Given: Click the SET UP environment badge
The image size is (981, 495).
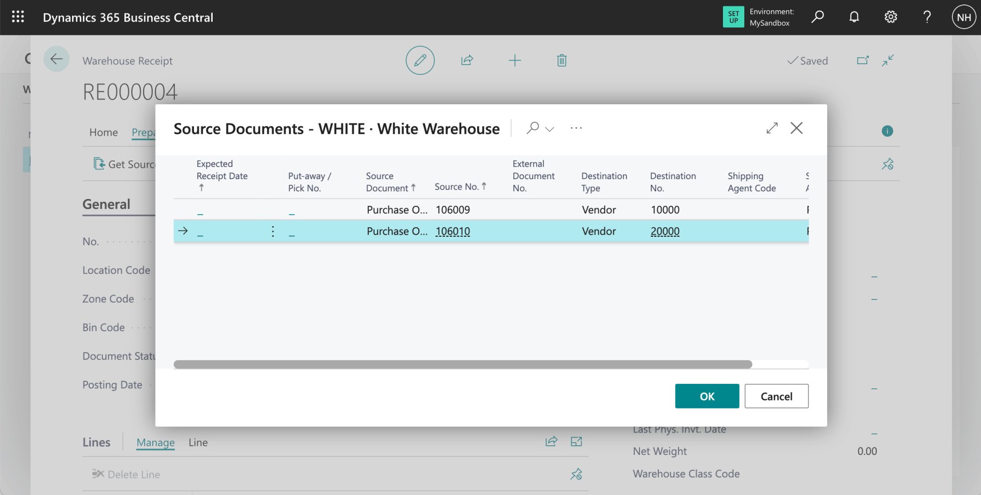Looking at the screenshot, I should coord(733,17).
